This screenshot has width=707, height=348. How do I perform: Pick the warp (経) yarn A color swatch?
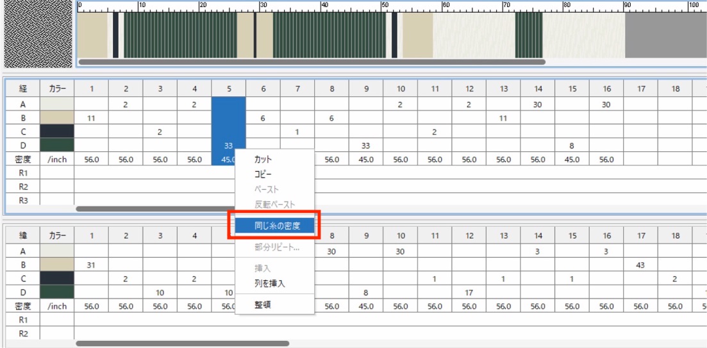pyautogui.click(x=57, y=104)
